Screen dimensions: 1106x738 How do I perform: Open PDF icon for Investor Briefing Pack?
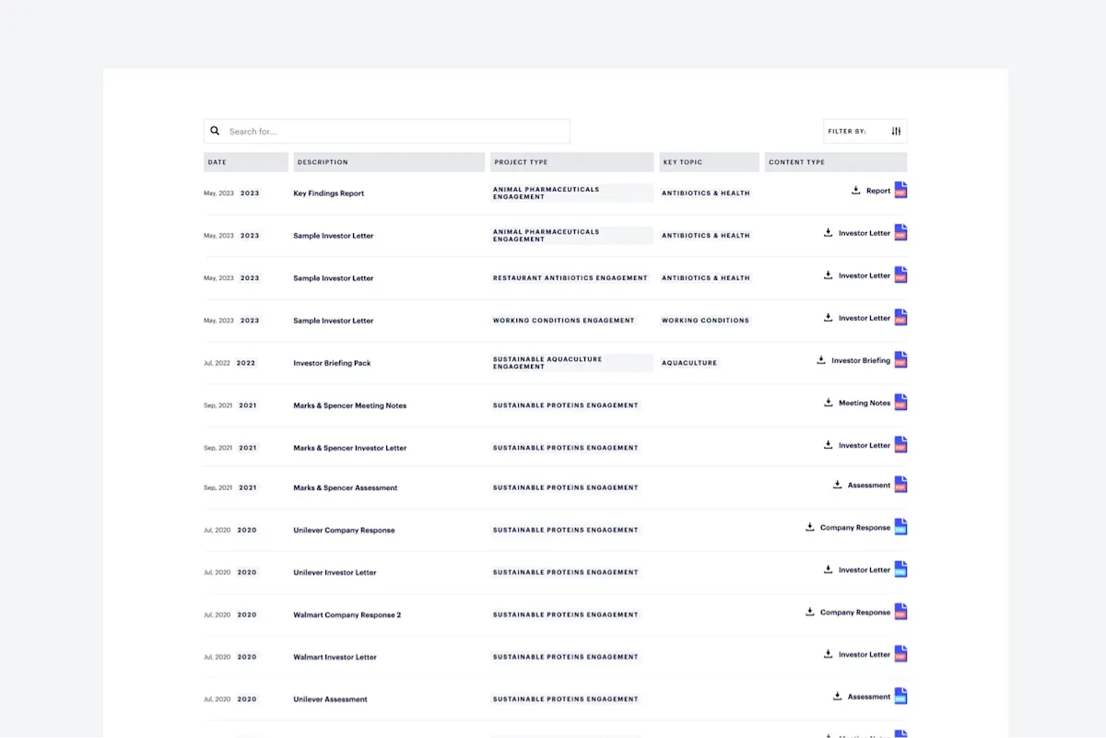(900, 359)
